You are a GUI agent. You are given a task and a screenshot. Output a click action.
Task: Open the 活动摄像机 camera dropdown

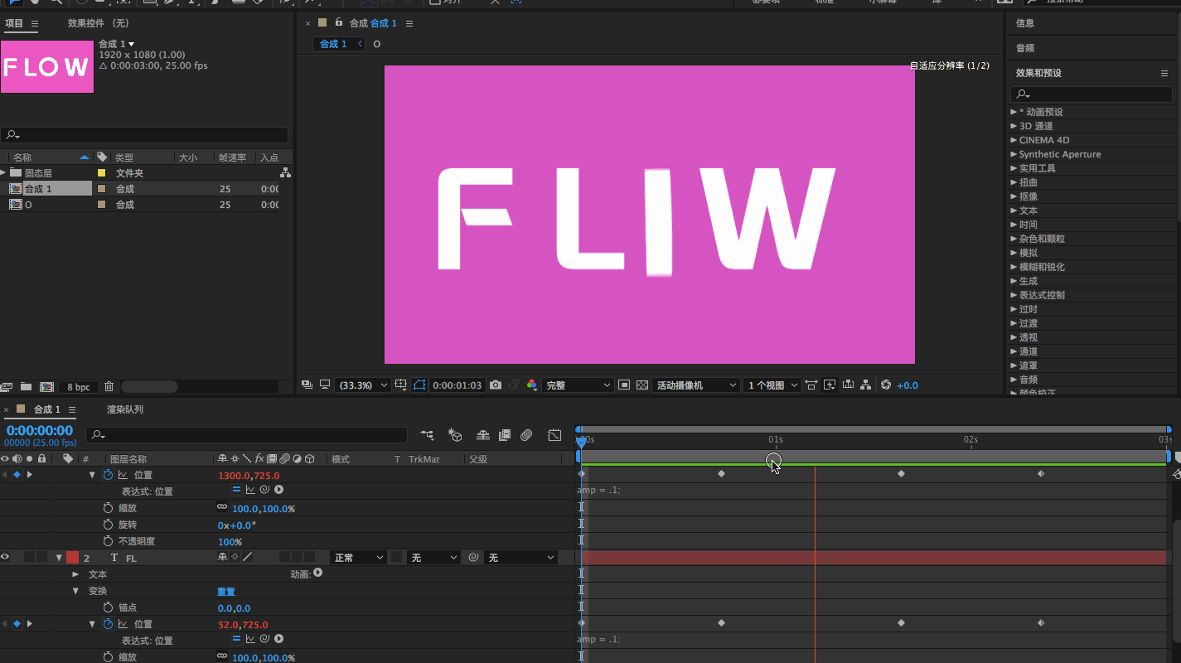coord(697,385)
